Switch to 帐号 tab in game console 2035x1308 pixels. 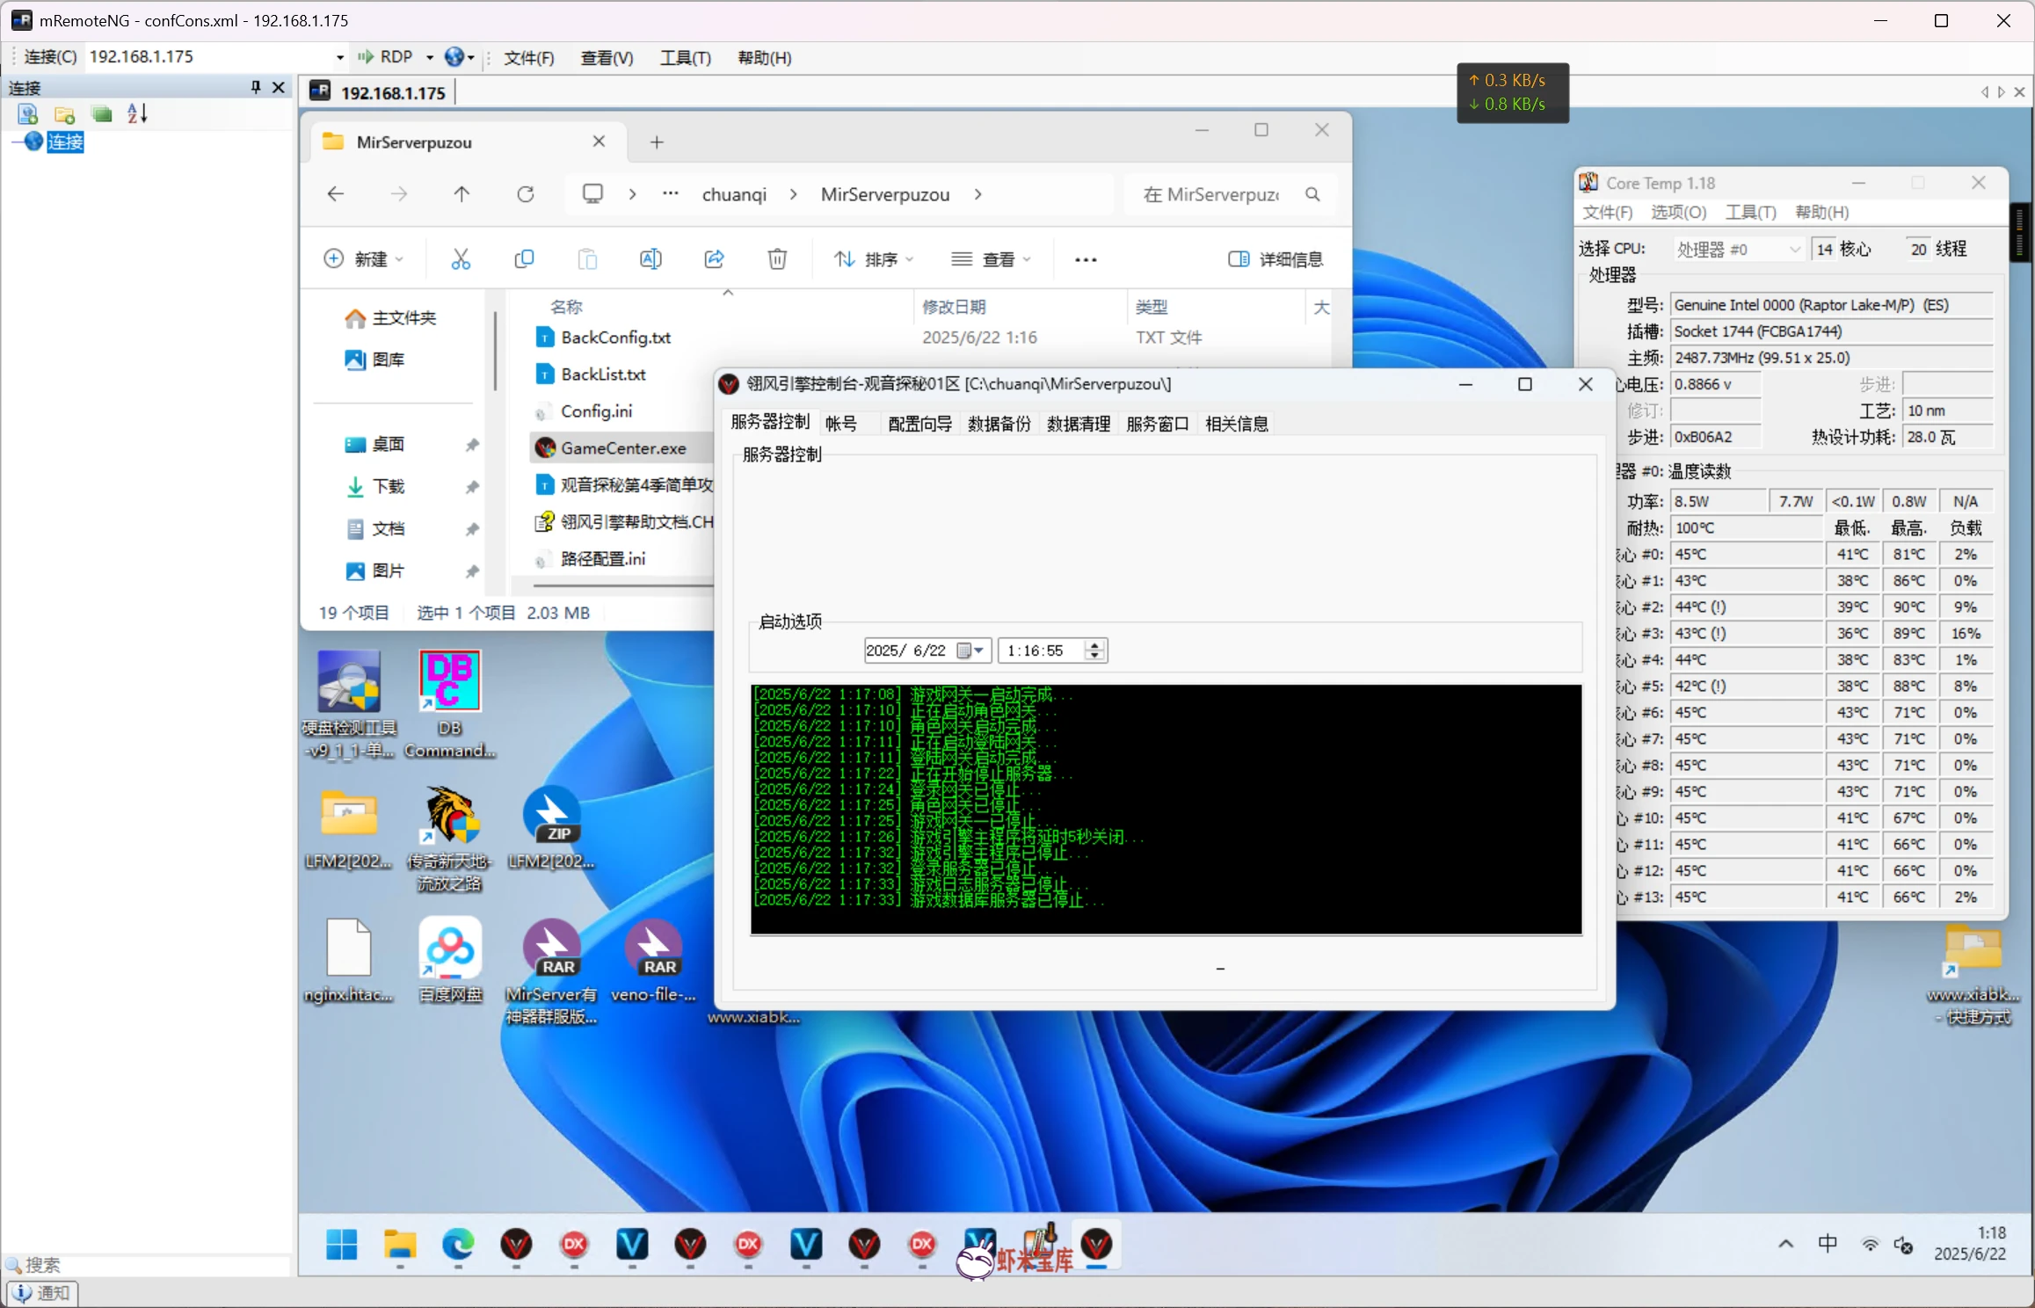click(x=840, y=424)
